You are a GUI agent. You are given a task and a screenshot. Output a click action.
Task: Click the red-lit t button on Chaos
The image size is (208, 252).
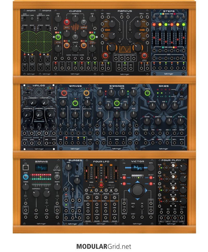click(x=67, y=22)
